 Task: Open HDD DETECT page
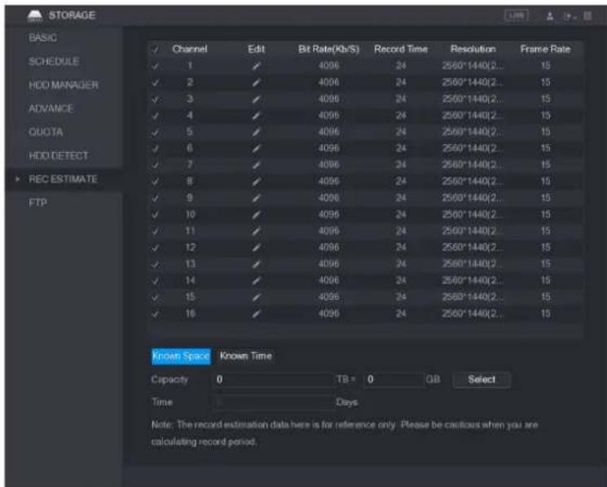click(x=59, y=156)
